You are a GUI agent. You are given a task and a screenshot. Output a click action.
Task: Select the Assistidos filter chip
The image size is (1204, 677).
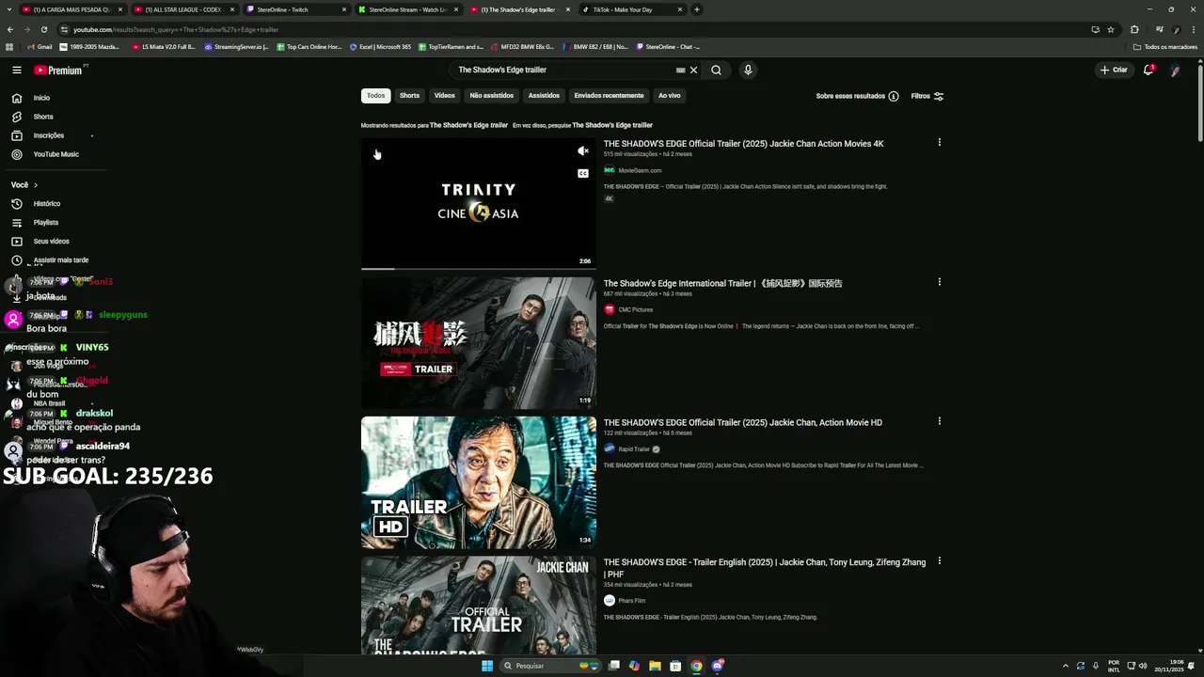544,96
